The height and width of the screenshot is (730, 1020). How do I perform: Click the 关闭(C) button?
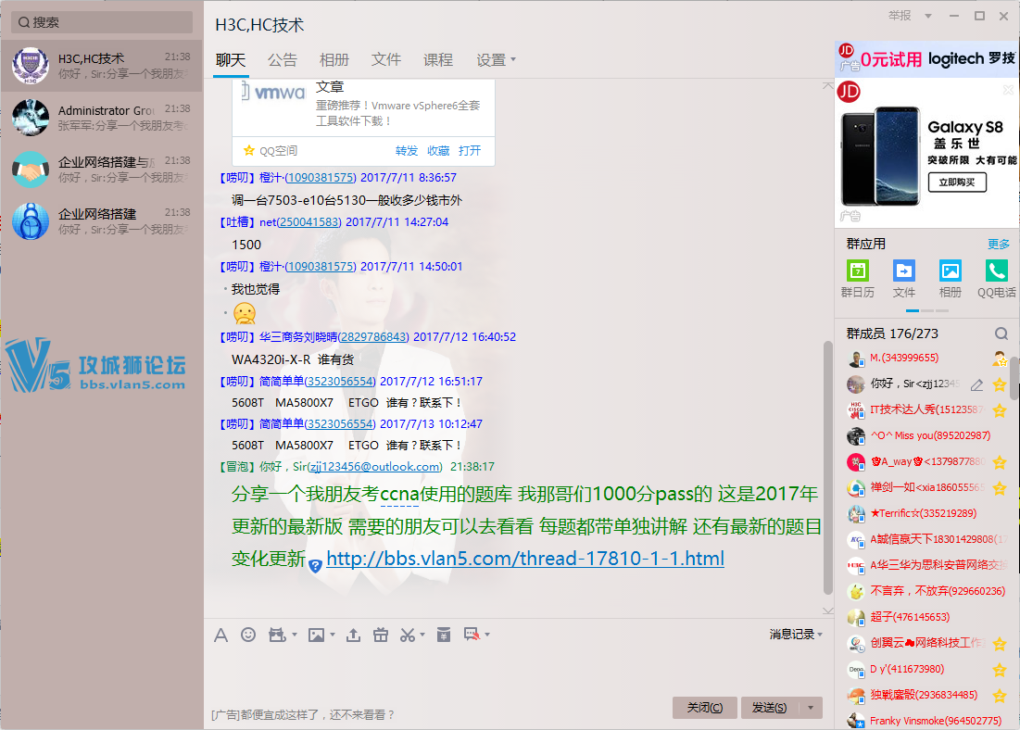[704, 708]
